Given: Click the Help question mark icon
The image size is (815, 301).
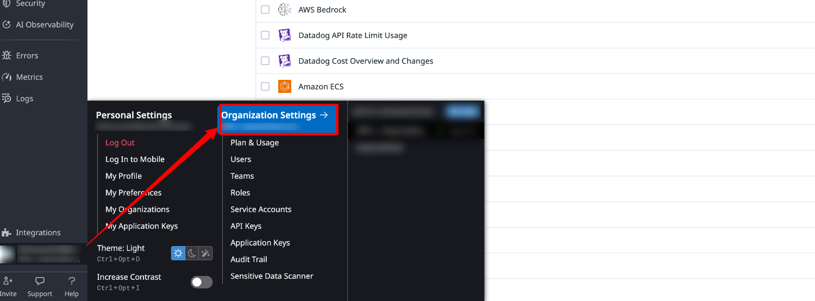Looking at the screenshot, I should click(72, 281).
